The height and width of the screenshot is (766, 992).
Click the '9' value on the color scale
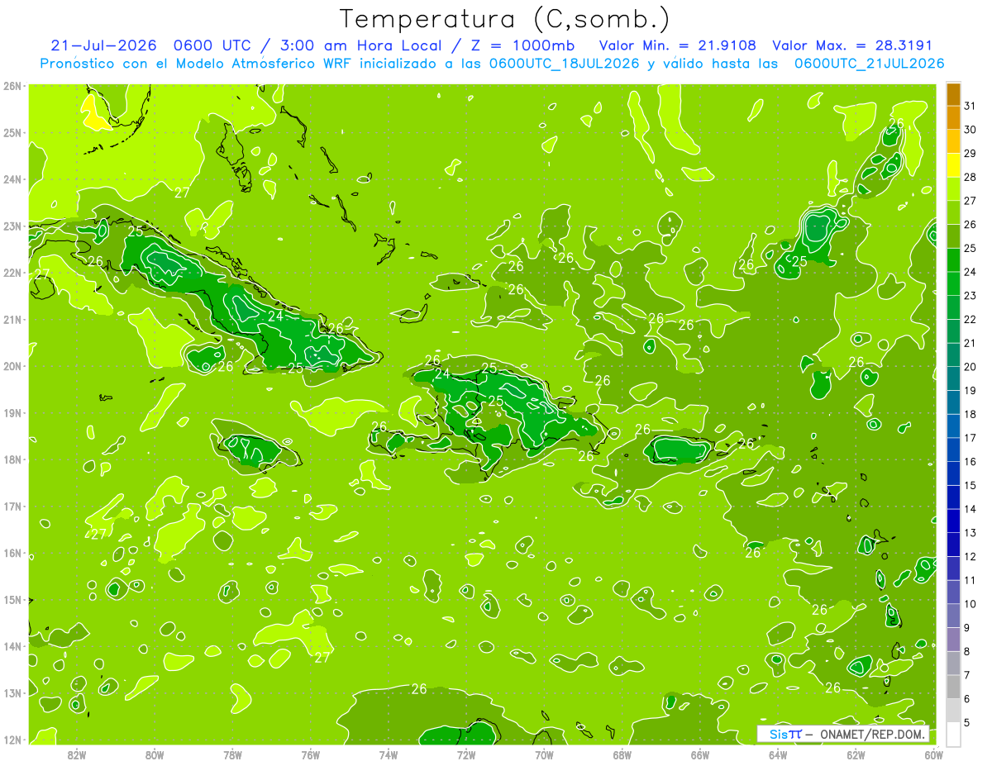point(968,628)
